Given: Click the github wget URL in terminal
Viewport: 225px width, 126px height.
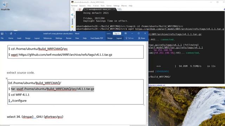Looking at the screenshot, I should click(180, 29).
